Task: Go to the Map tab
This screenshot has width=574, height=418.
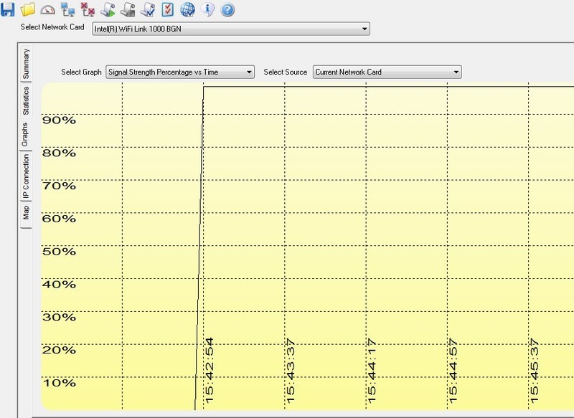Action: pyautogui.click(x=27, y=214)
